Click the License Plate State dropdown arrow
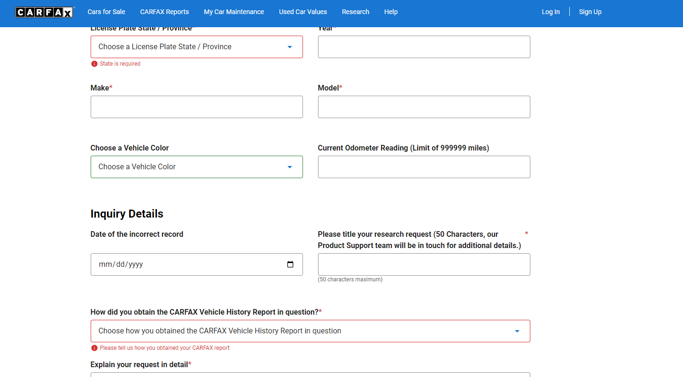Viewport: 683px width, 377px height. (290, 47)
